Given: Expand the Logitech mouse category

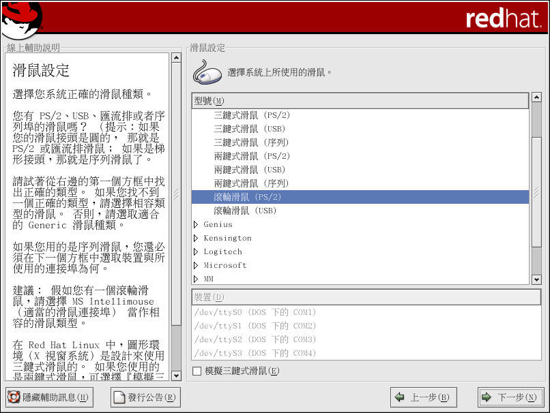Looking at the screenshot, I should (196, 251).
